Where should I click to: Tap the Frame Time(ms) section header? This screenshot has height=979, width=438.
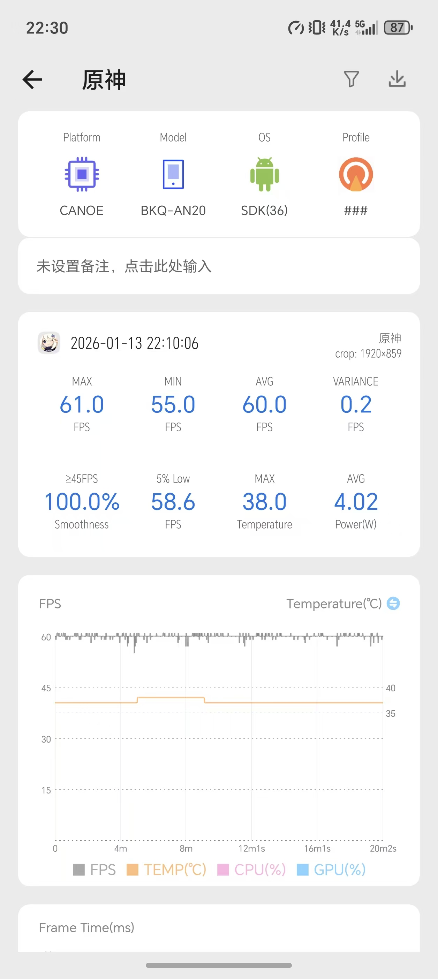[x=87, y=928]
